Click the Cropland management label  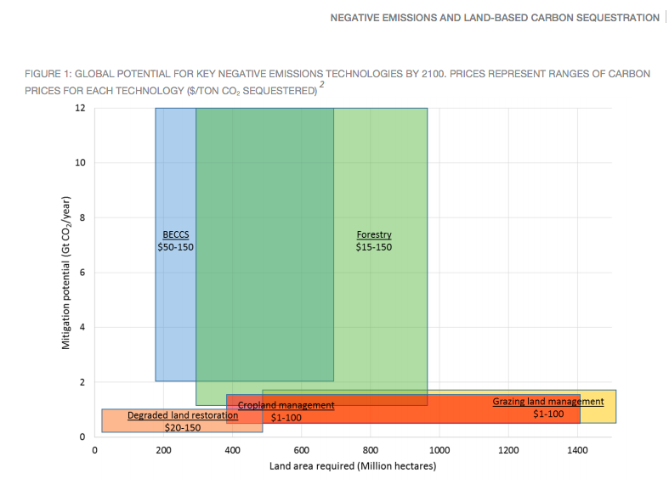[x=286, y=406]
